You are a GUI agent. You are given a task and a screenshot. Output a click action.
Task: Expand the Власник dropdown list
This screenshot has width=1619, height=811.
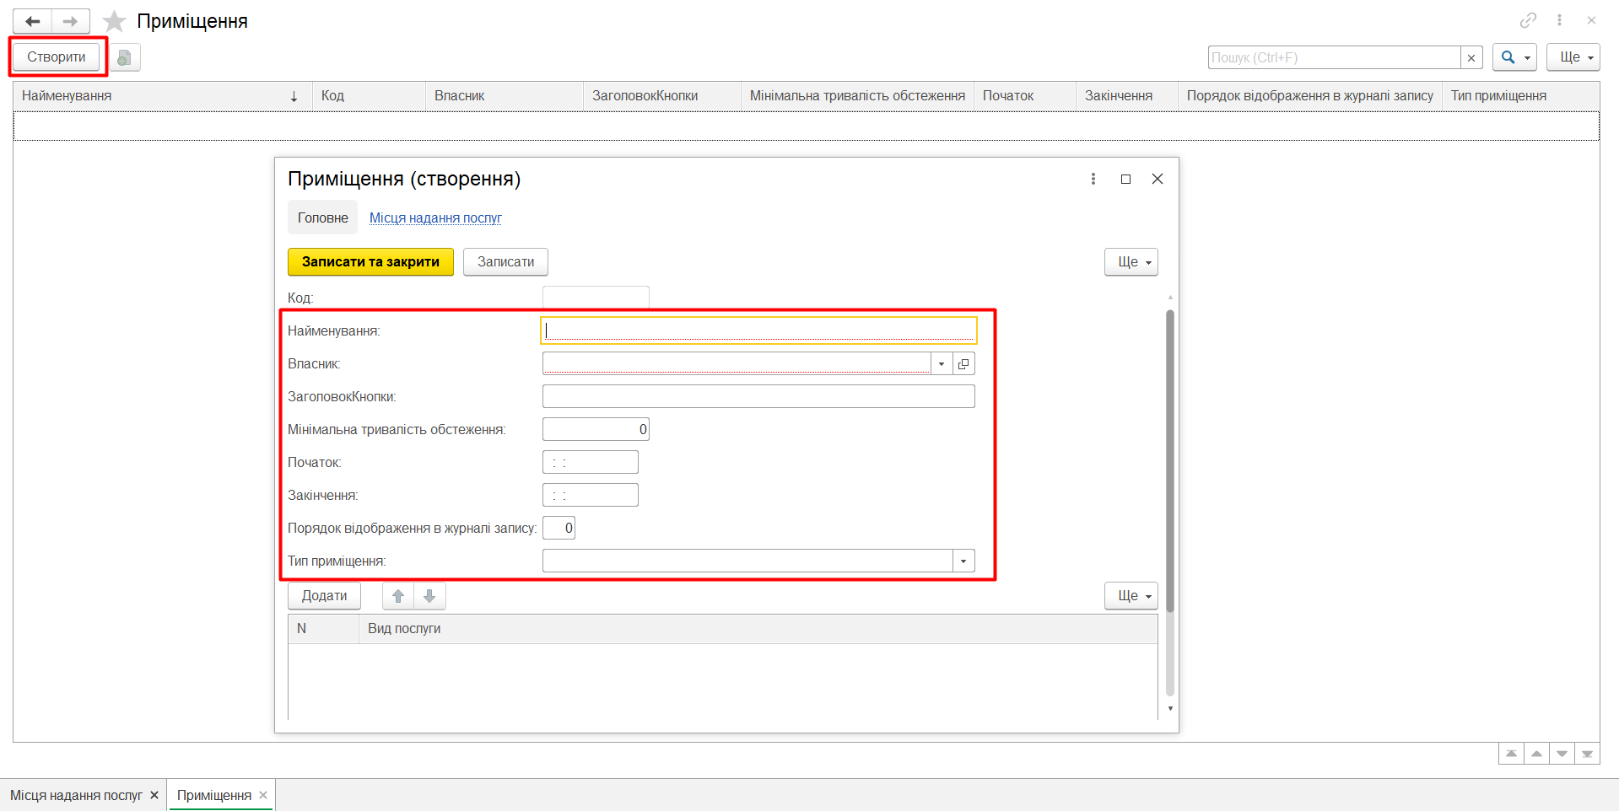click(942, 364)
